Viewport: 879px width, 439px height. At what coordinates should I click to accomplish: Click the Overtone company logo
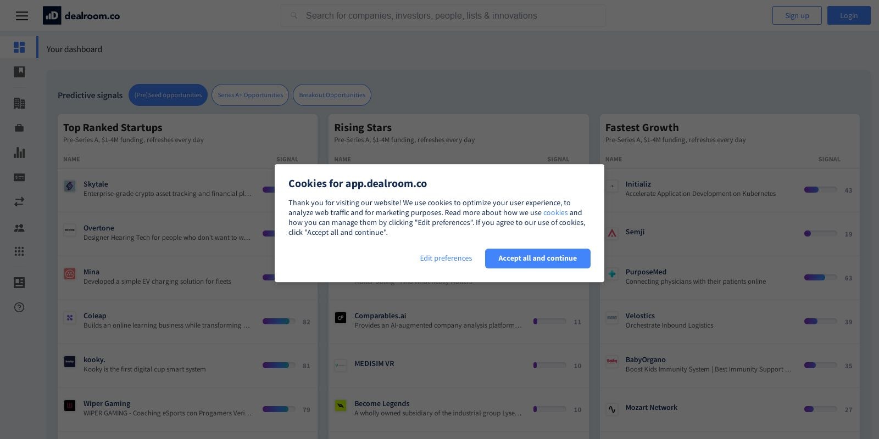[70, 230]
